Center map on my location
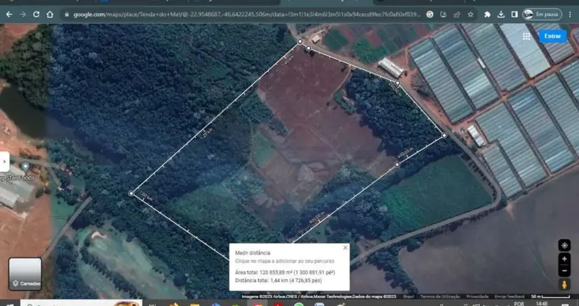This screenshot has height=306, width=579. coord(564,245)
